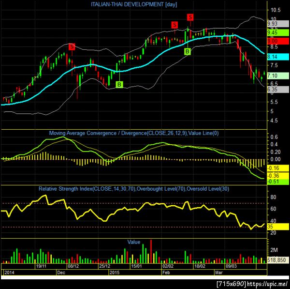The image size is (290, 289).
Task: Click the Value volume panel title
Action: click(x=134, y=242)
